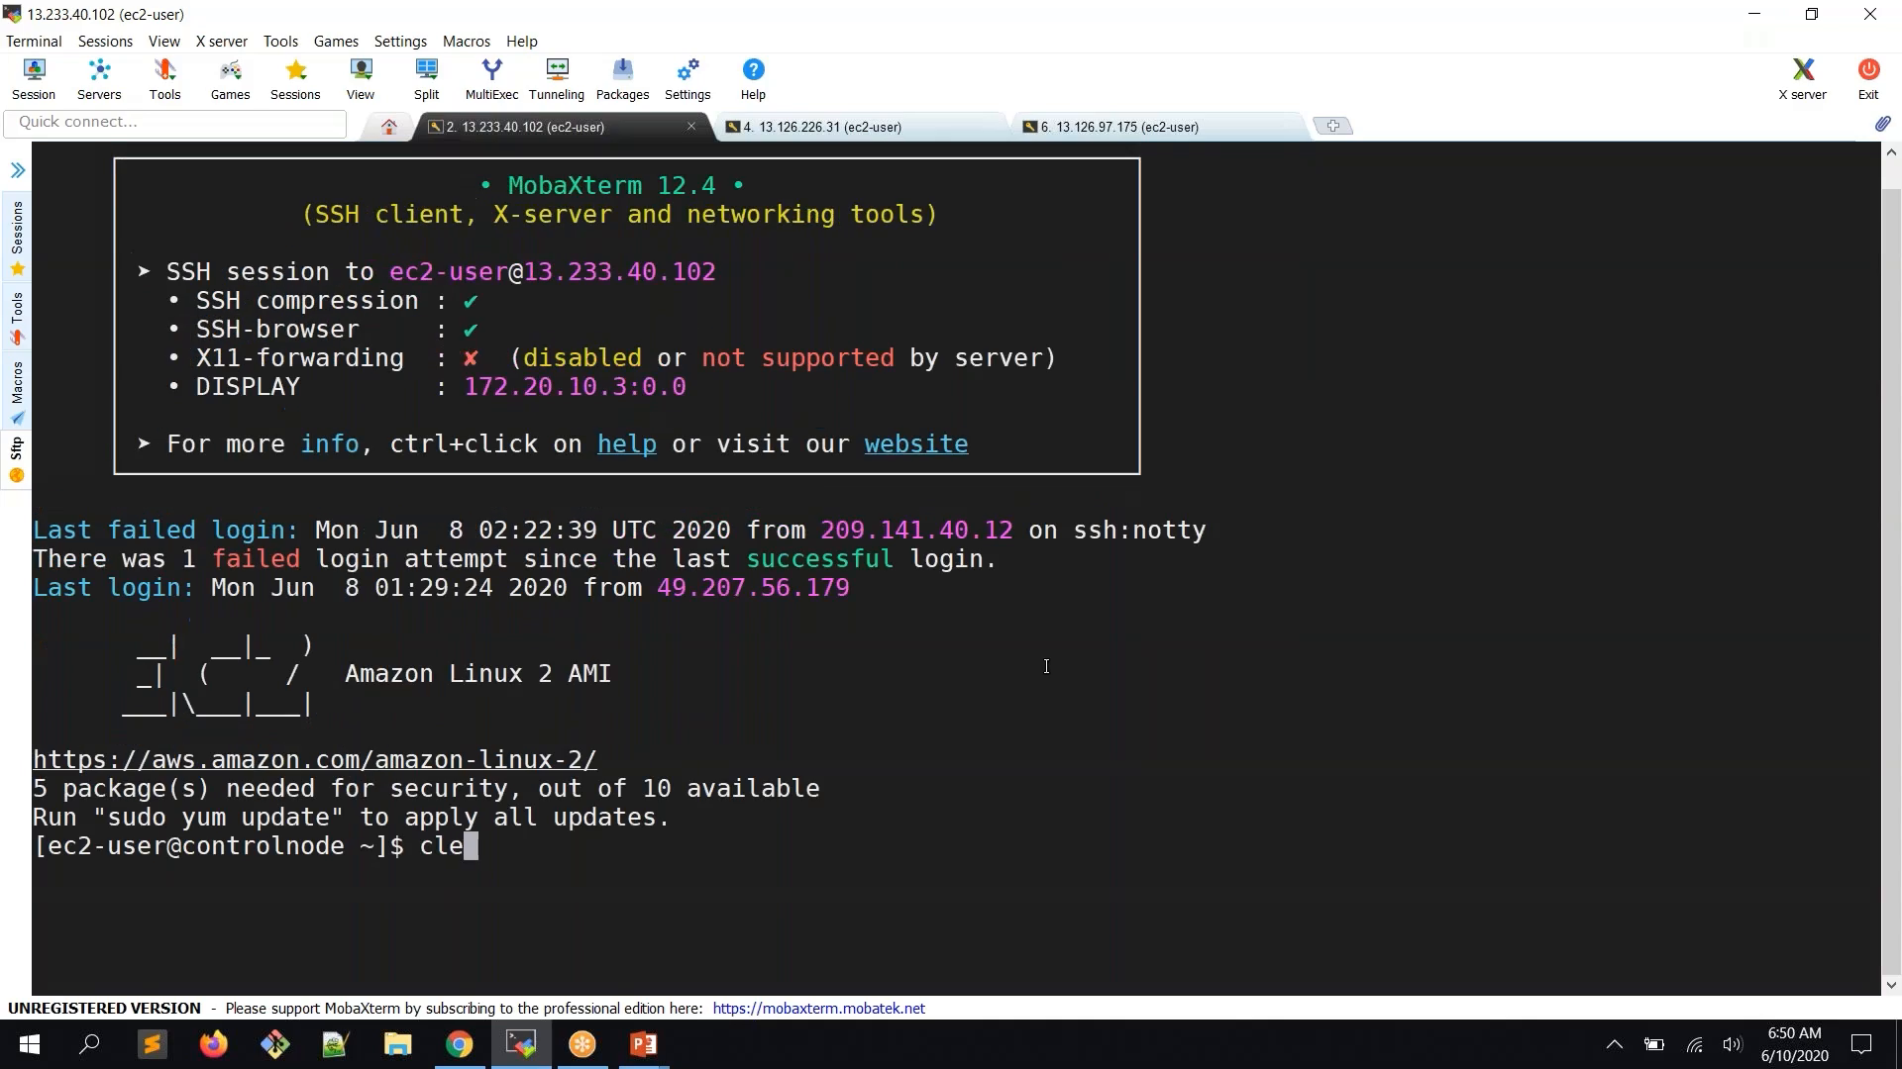The image size is (1902, 1069).
Task: Open the volume control in system tray
Action: click(1733, 1044)
